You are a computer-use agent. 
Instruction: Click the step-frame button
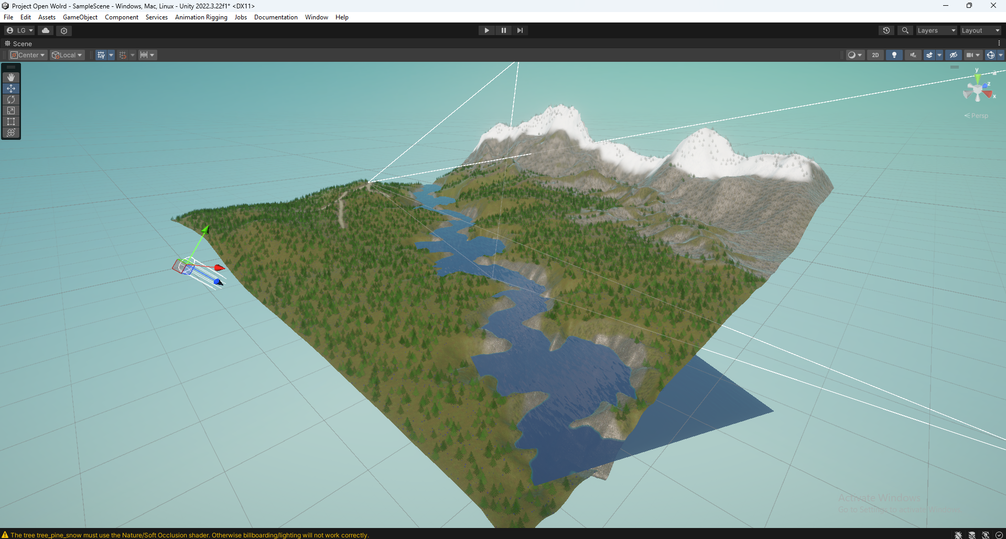tap(520, 30)
